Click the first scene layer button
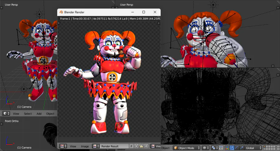This screenshot has width=280, height=151. tap(264, 147)
